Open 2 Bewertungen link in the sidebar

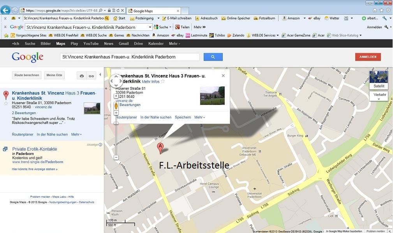click(x=24, y=113)
